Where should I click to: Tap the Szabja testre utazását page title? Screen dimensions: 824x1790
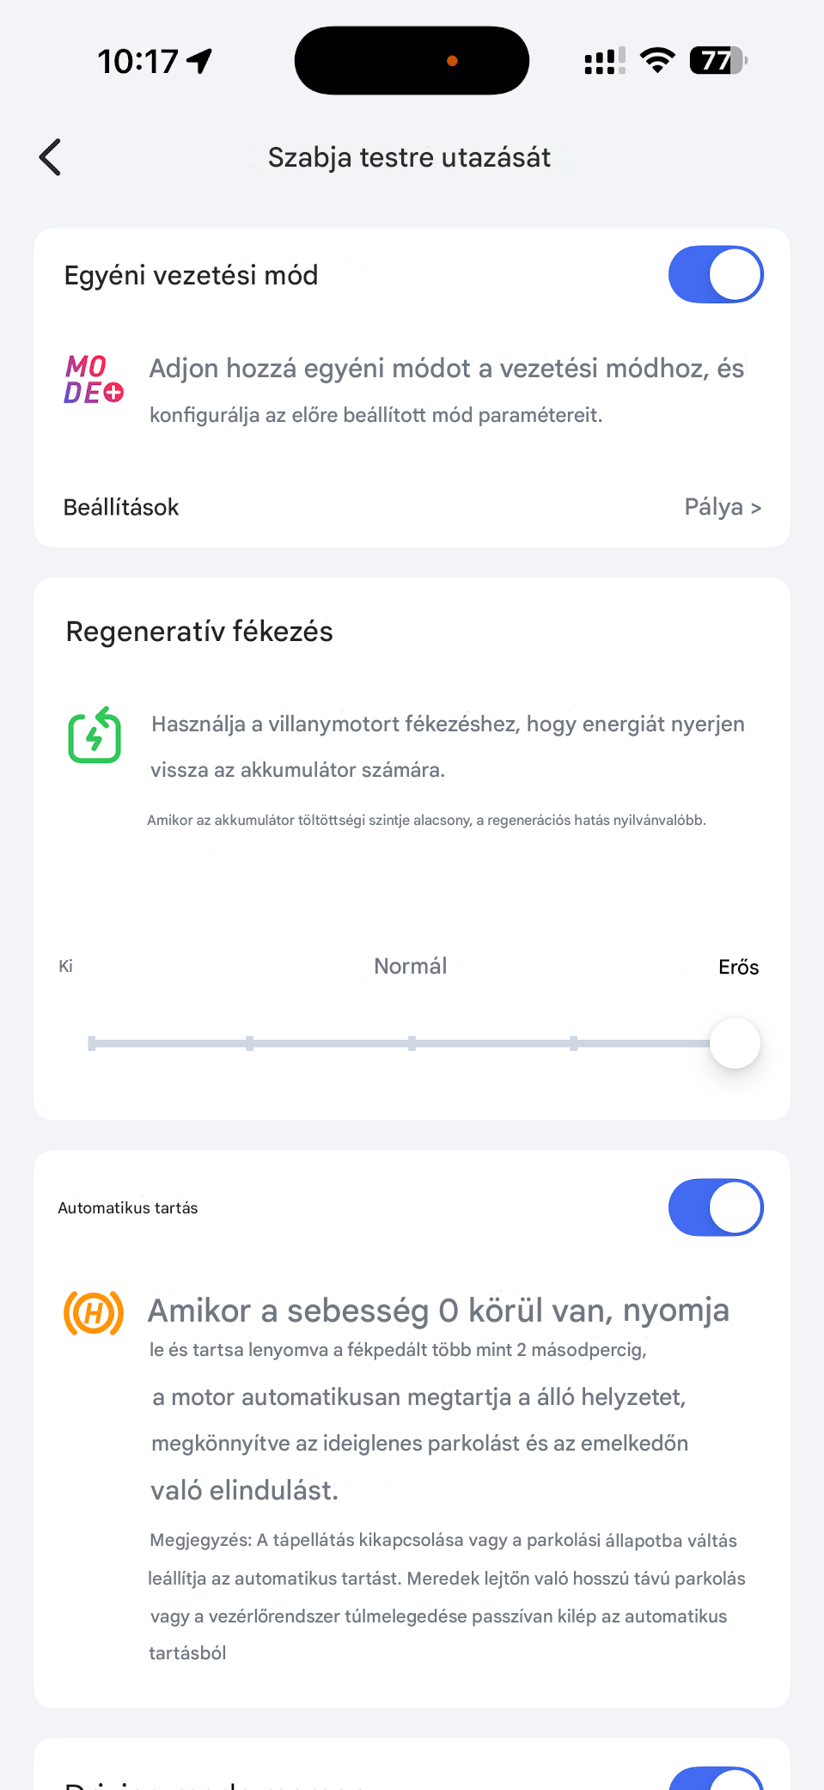pyautogui.click(x=409, y=157)
